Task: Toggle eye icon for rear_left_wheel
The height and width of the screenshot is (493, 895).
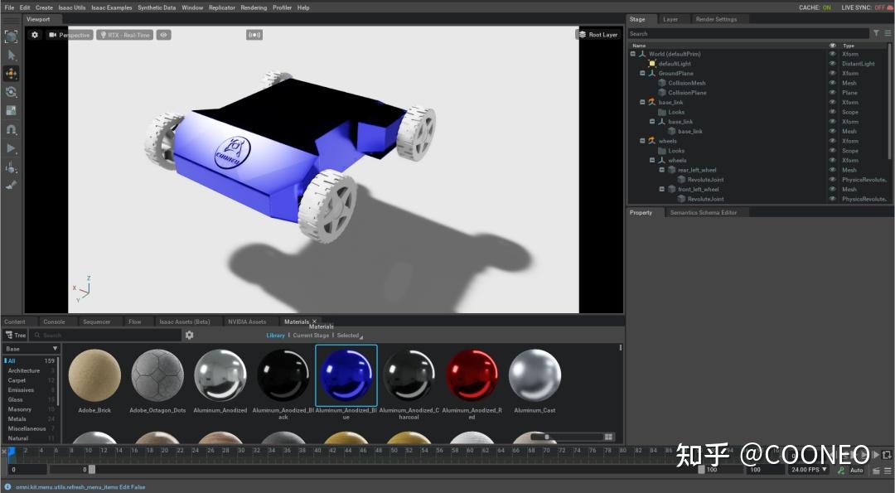Action: click(832, 170)
